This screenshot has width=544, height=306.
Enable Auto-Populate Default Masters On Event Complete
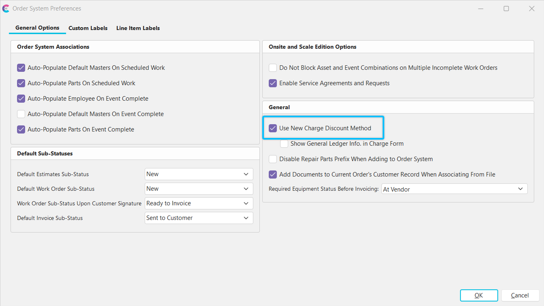tap(21, 114)
